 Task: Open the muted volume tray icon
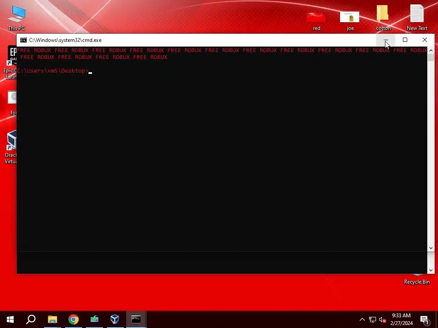(x=383, y=319)
